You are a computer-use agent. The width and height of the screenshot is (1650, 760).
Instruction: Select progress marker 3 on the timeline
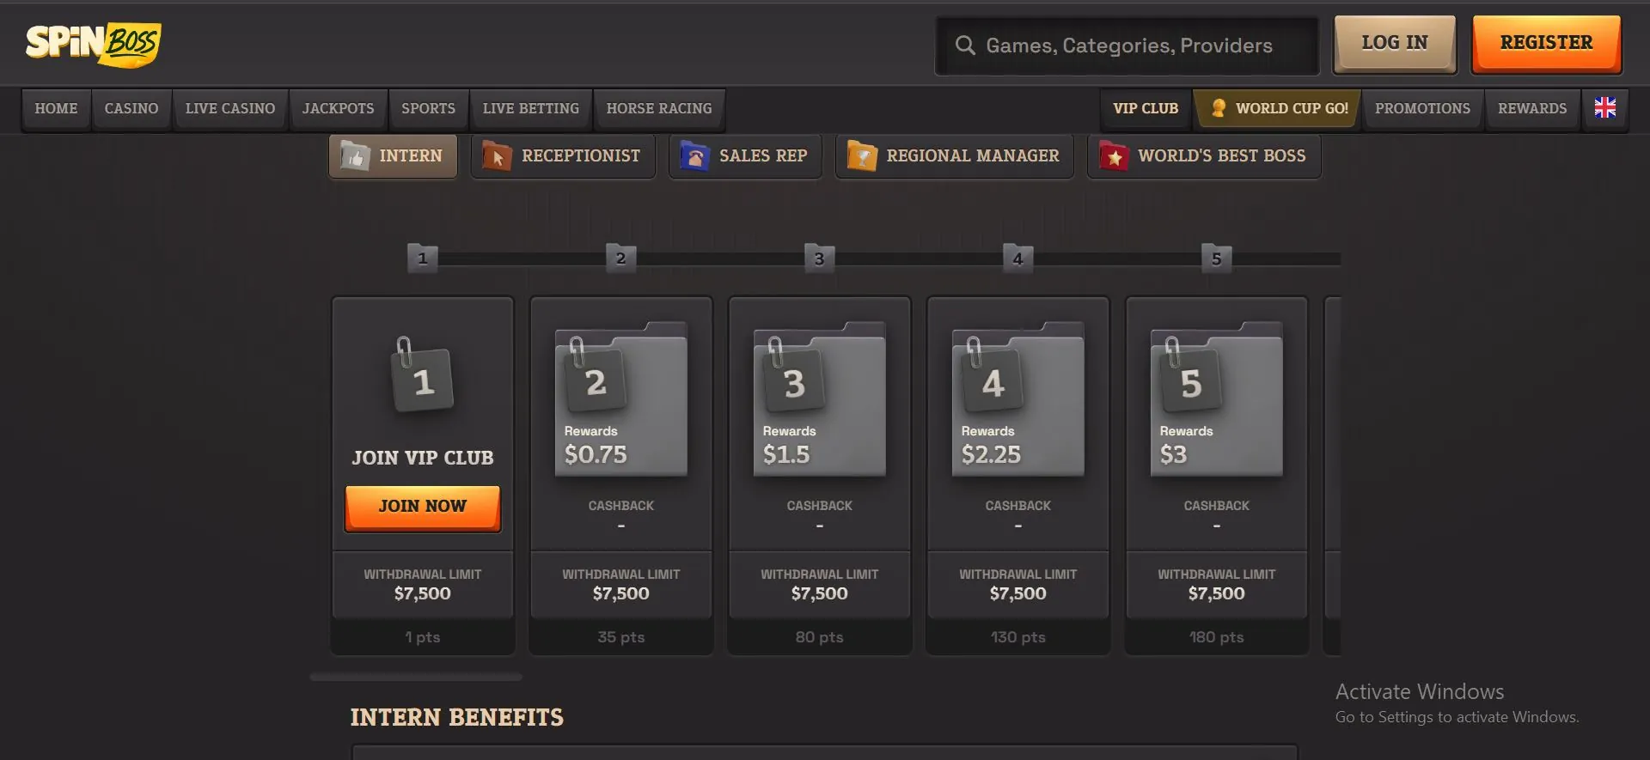(819, 258)
